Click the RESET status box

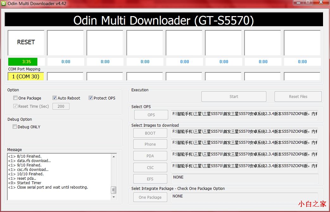click(x=26, y=43)
